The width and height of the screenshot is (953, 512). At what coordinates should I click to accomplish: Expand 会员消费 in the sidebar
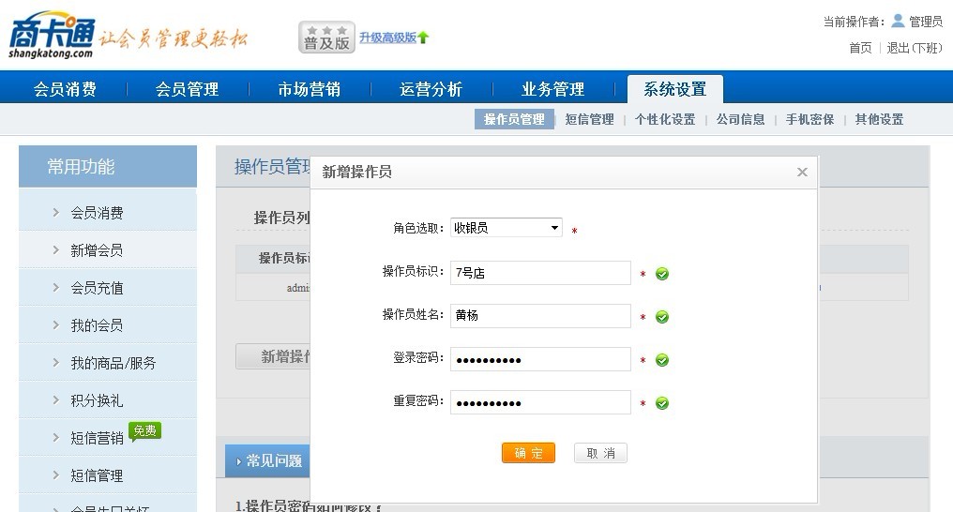[97, 213]
